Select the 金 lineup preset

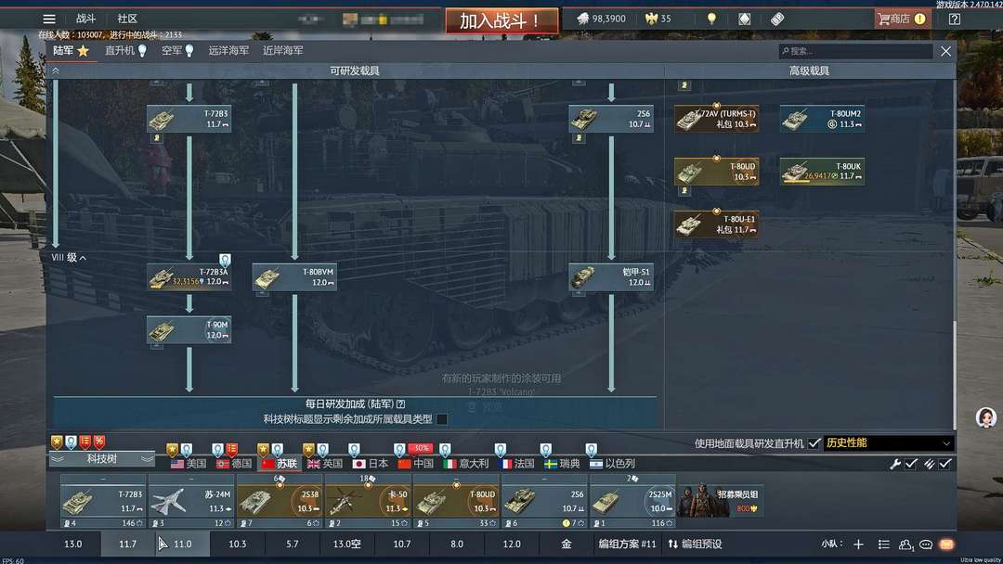(567, 545)
